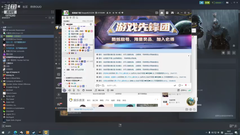Viewport: 240px width, 135px height.
Task: Click the round avatar at chat bottom-left
Action: click(x=64, y=90)
